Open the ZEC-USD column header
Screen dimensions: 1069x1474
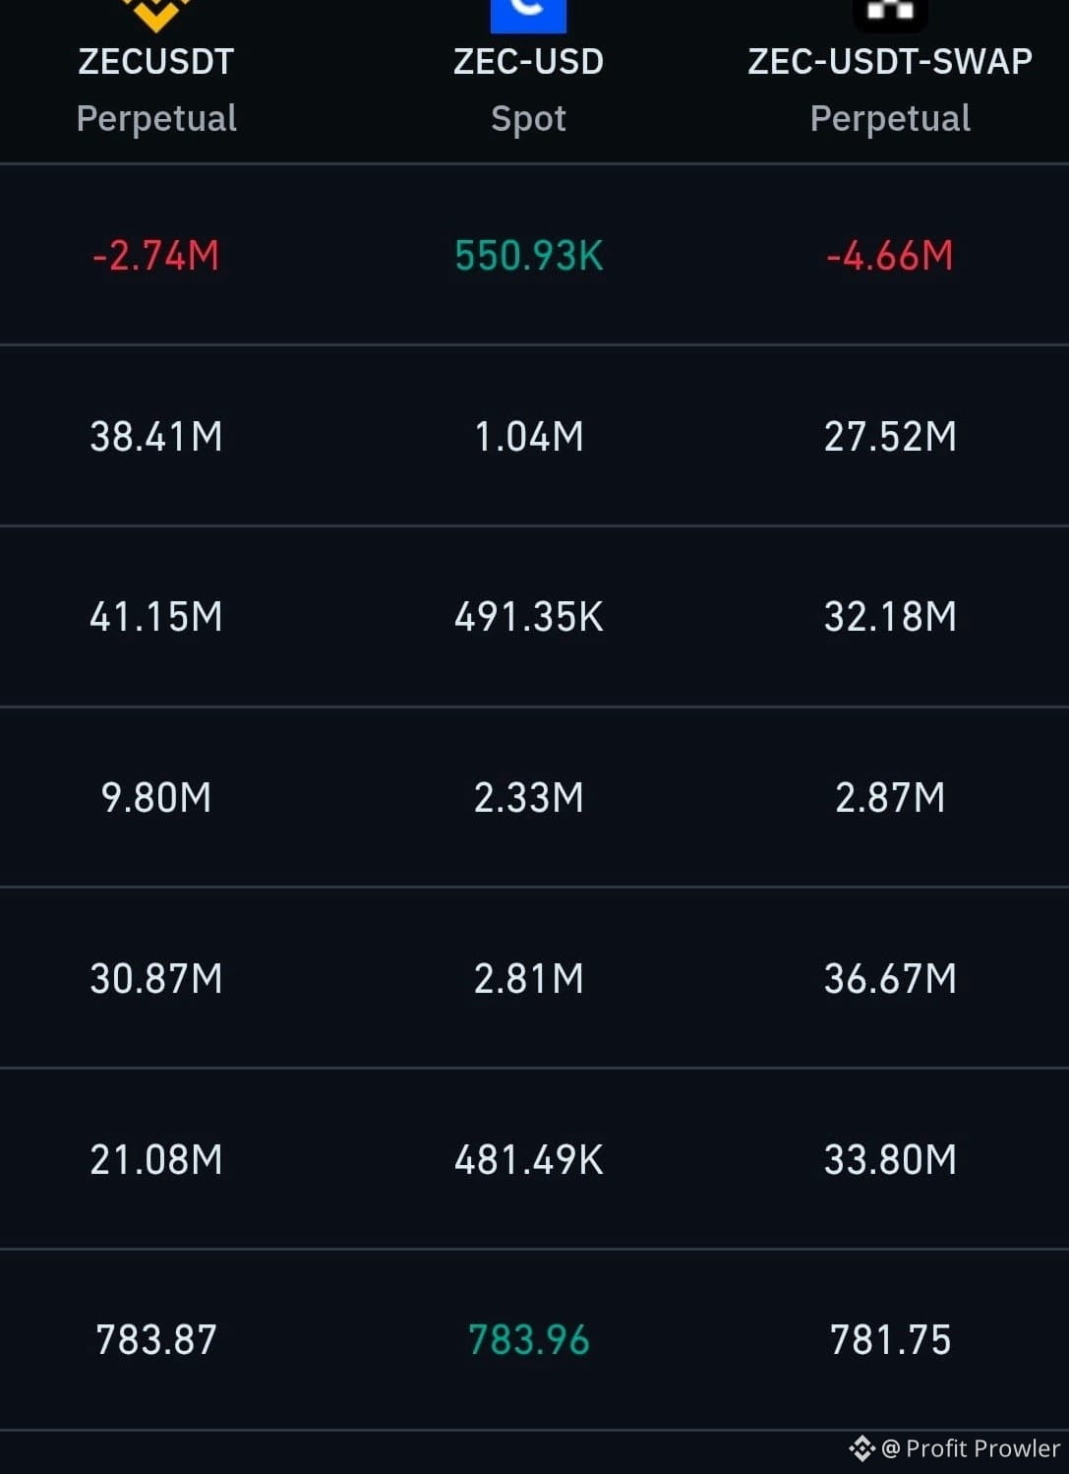[528, 62]
